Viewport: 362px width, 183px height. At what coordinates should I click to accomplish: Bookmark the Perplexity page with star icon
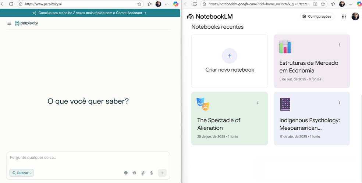pos(139,4)
